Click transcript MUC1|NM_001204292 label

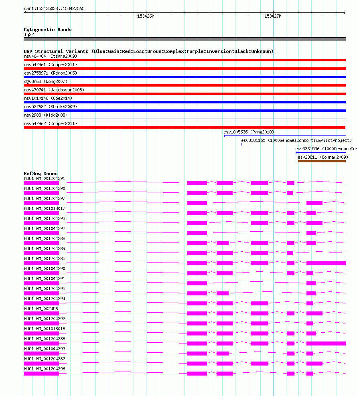45,319
